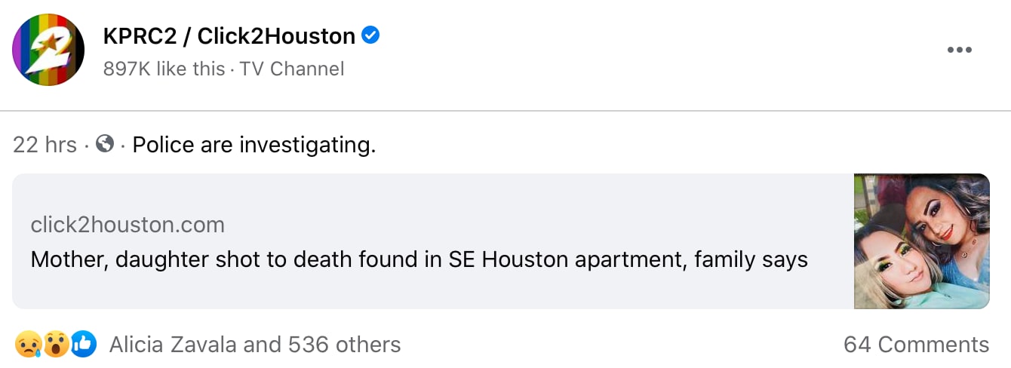The height and width of the screenshot is (368, 1011).
Task: Open the article photo thumbnail
Action: (921, 241)
